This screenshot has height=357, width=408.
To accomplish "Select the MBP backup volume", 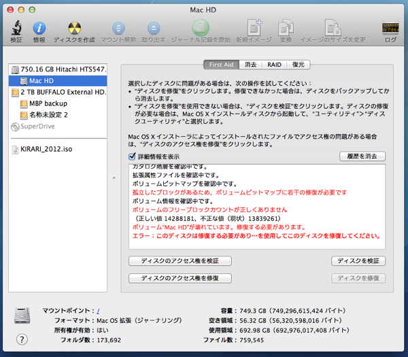I will tap(58, 103).
